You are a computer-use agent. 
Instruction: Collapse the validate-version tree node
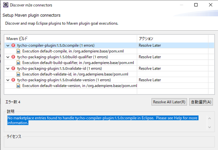(8, 80)
